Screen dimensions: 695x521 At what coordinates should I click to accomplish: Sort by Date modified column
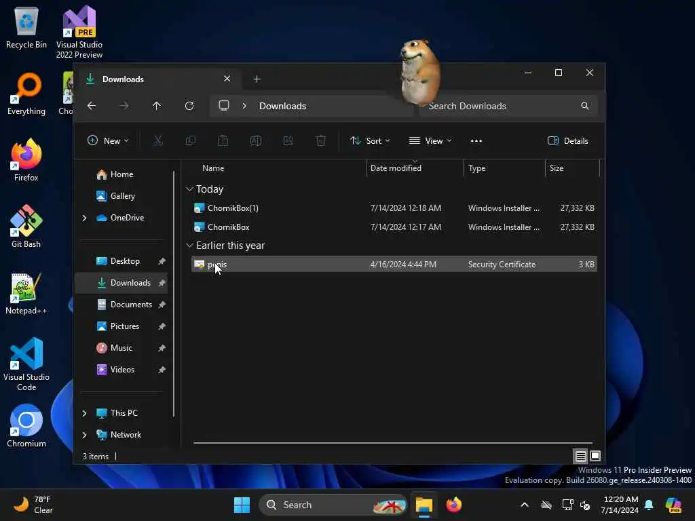[x=396, y=168]
